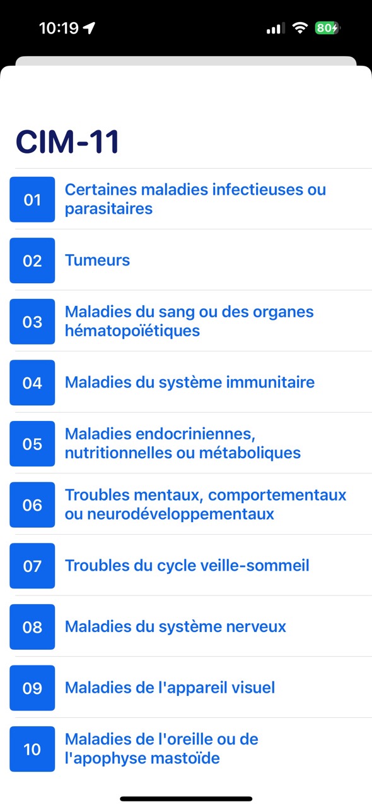
Task: Select the "01" chapter number badge
Action: coord(32,199)
